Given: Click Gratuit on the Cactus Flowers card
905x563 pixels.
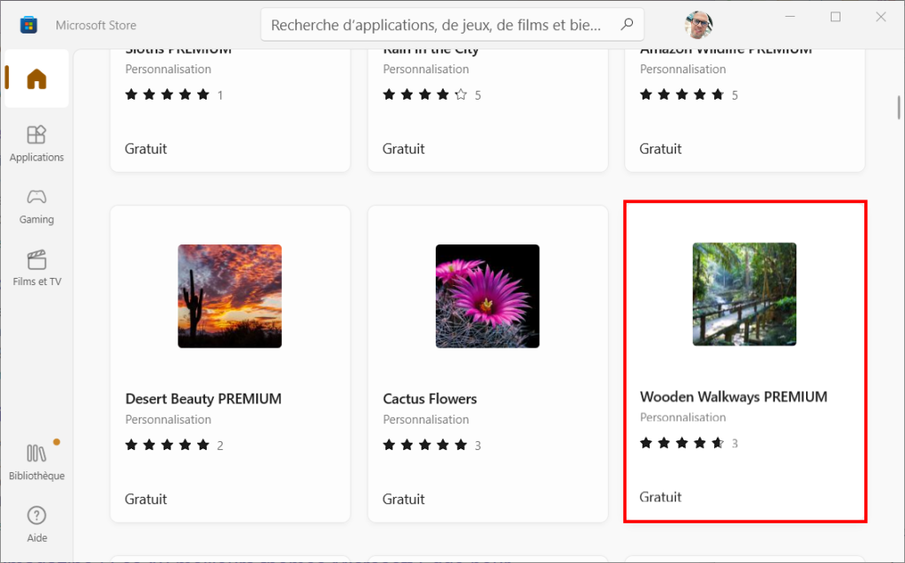Looking at the screenshot, I should tap(403, 499).
